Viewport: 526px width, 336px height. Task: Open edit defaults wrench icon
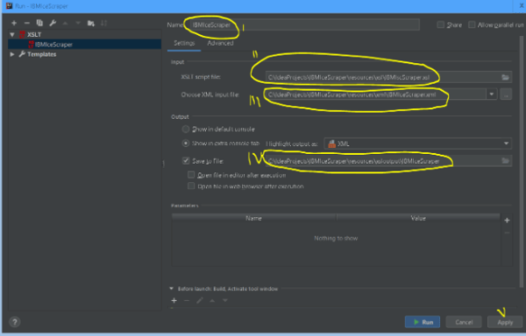pos(53,23)
